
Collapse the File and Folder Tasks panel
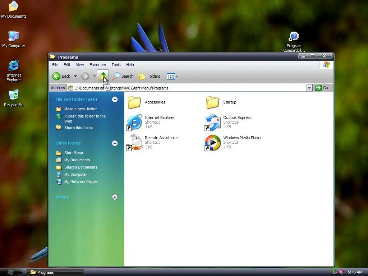point(115,99)
